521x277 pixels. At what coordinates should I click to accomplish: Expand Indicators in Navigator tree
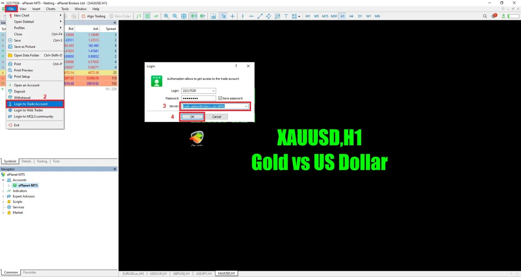click(4, 191)
